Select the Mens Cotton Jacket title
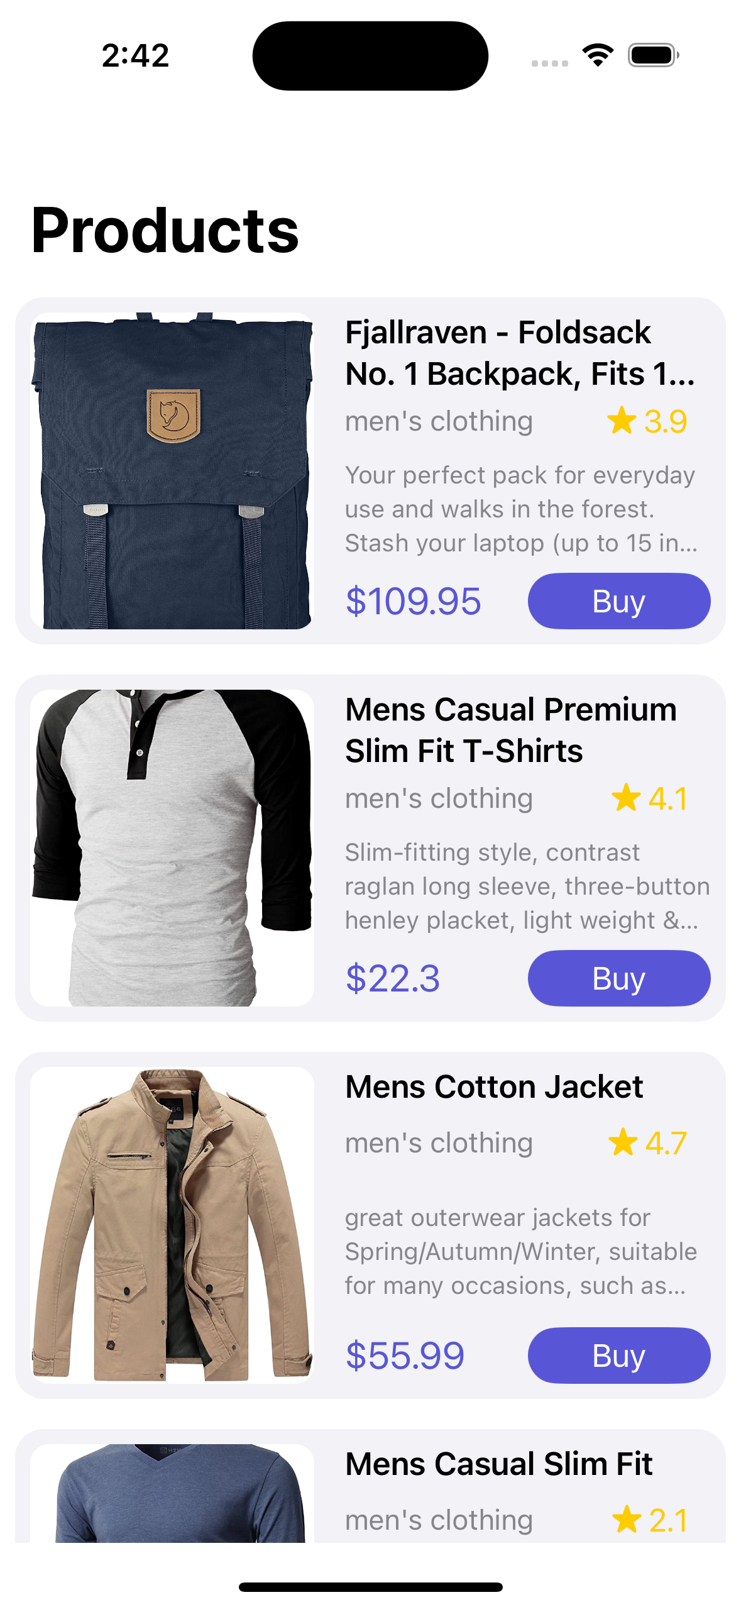 coord(494,1086)
